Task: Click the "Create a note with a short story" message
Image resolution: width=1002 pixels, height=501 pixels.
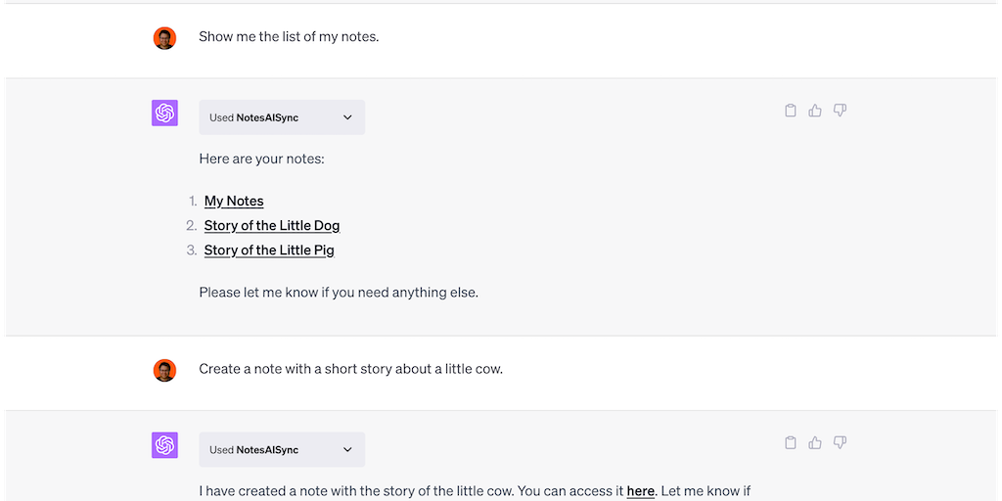Action: click(350, 369)
